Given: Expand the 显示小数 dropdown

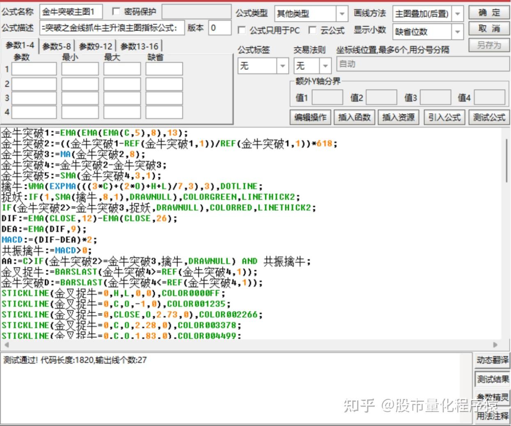Looking at the screenshot, I should [458, 32].
